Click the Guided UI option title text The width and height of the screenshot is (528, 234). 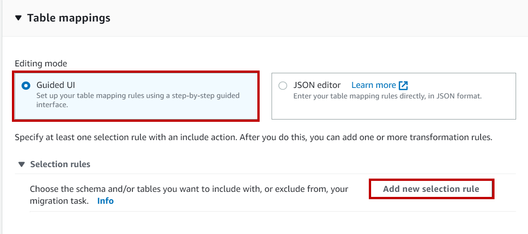(56, 85)
